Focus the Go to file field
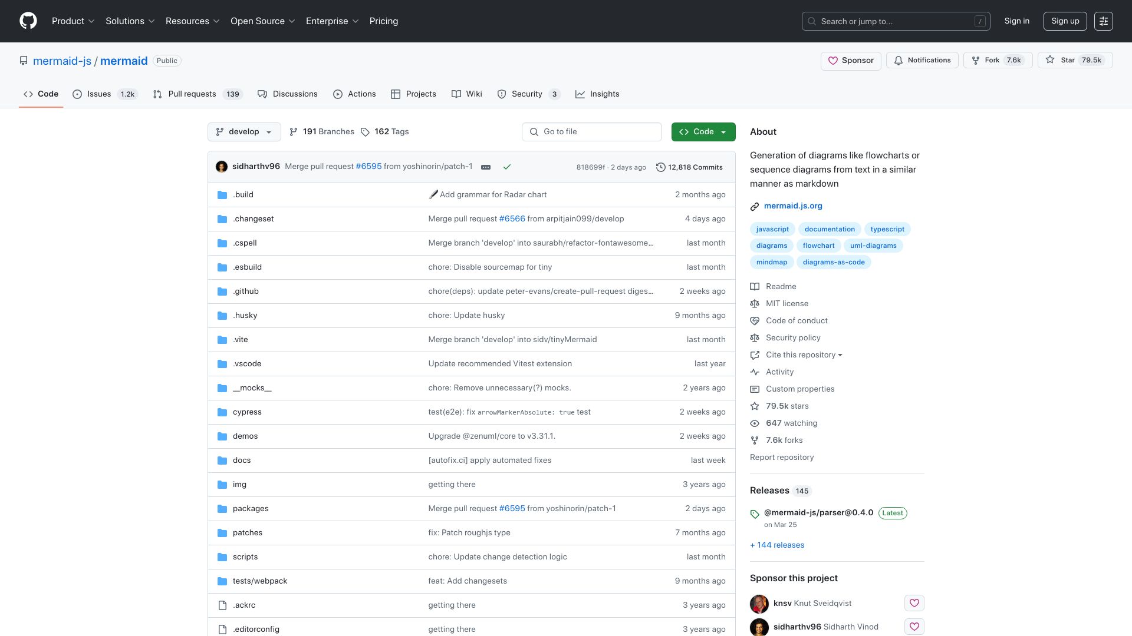Screen dimensions: 1132x636 [x=592, y=132]
